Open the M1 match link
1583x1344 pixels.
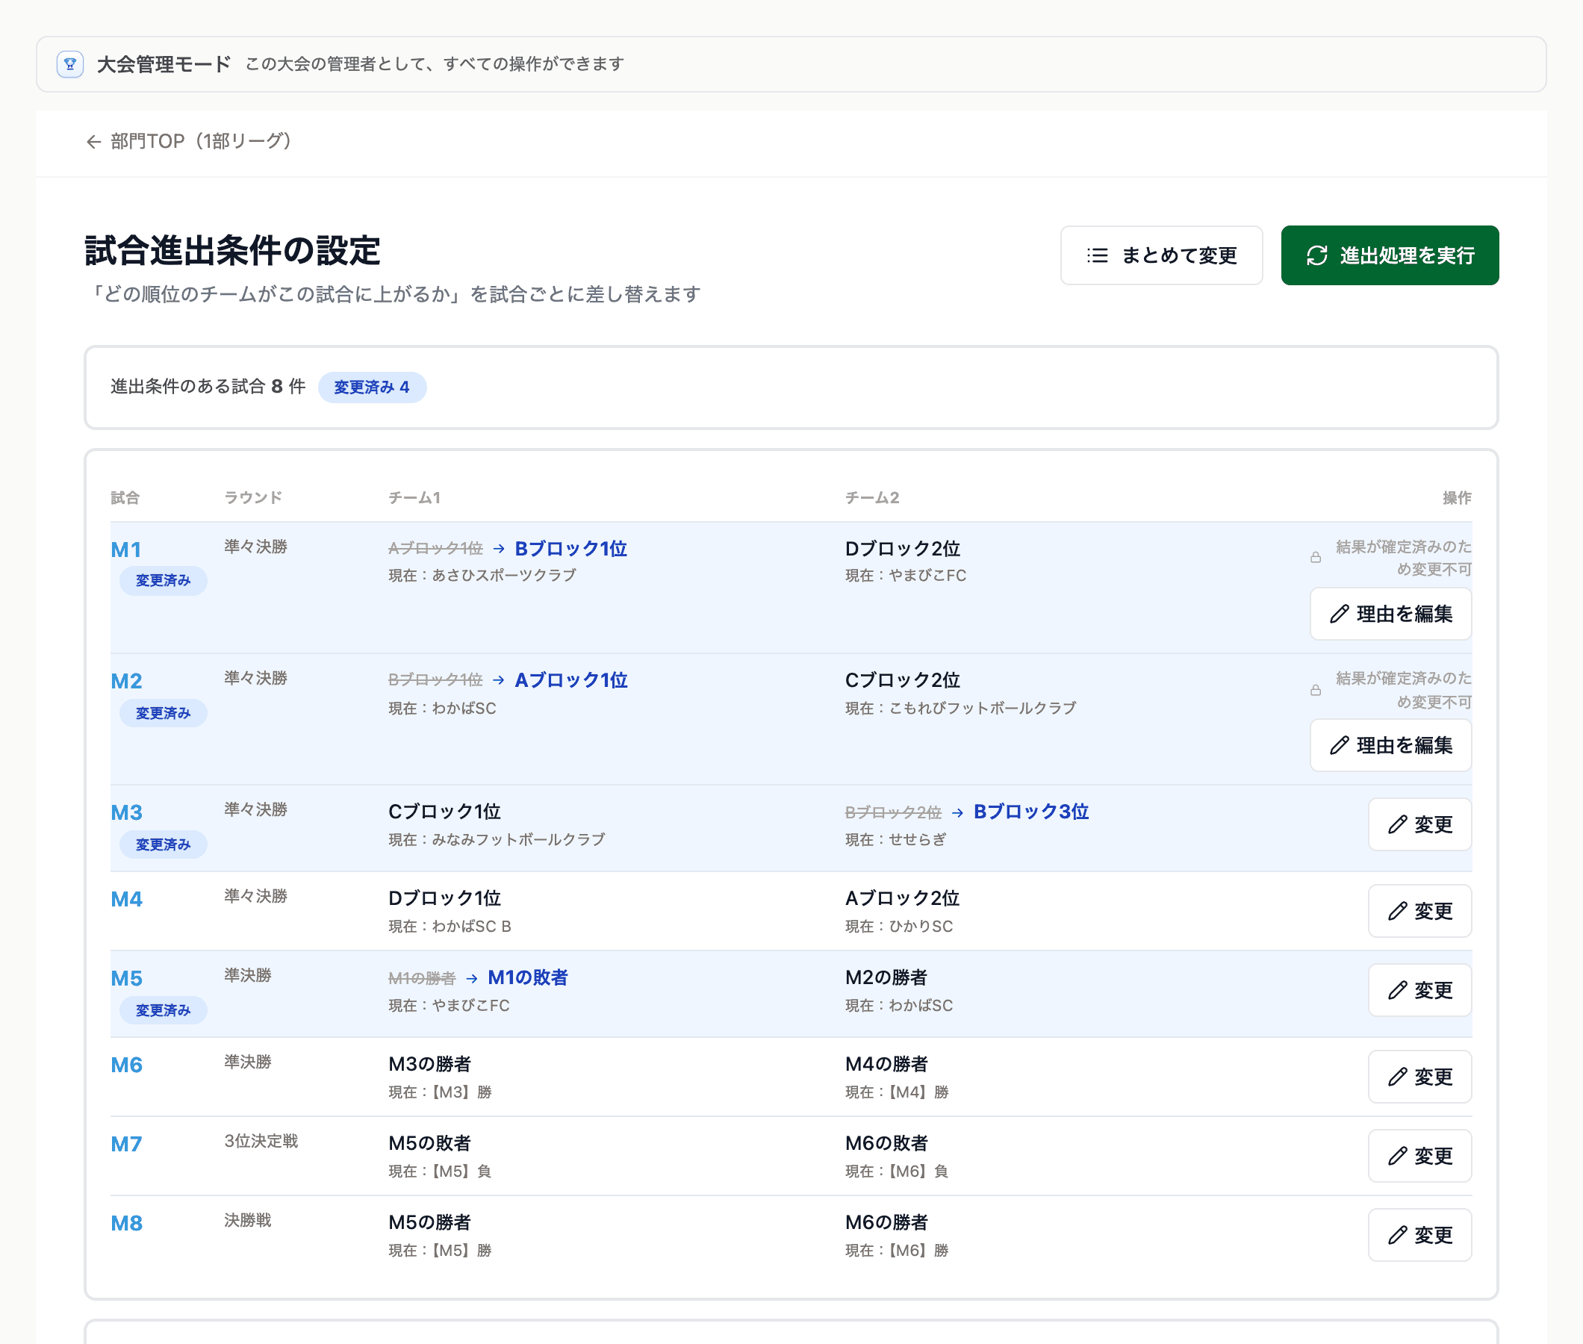(x=126, y=550)
